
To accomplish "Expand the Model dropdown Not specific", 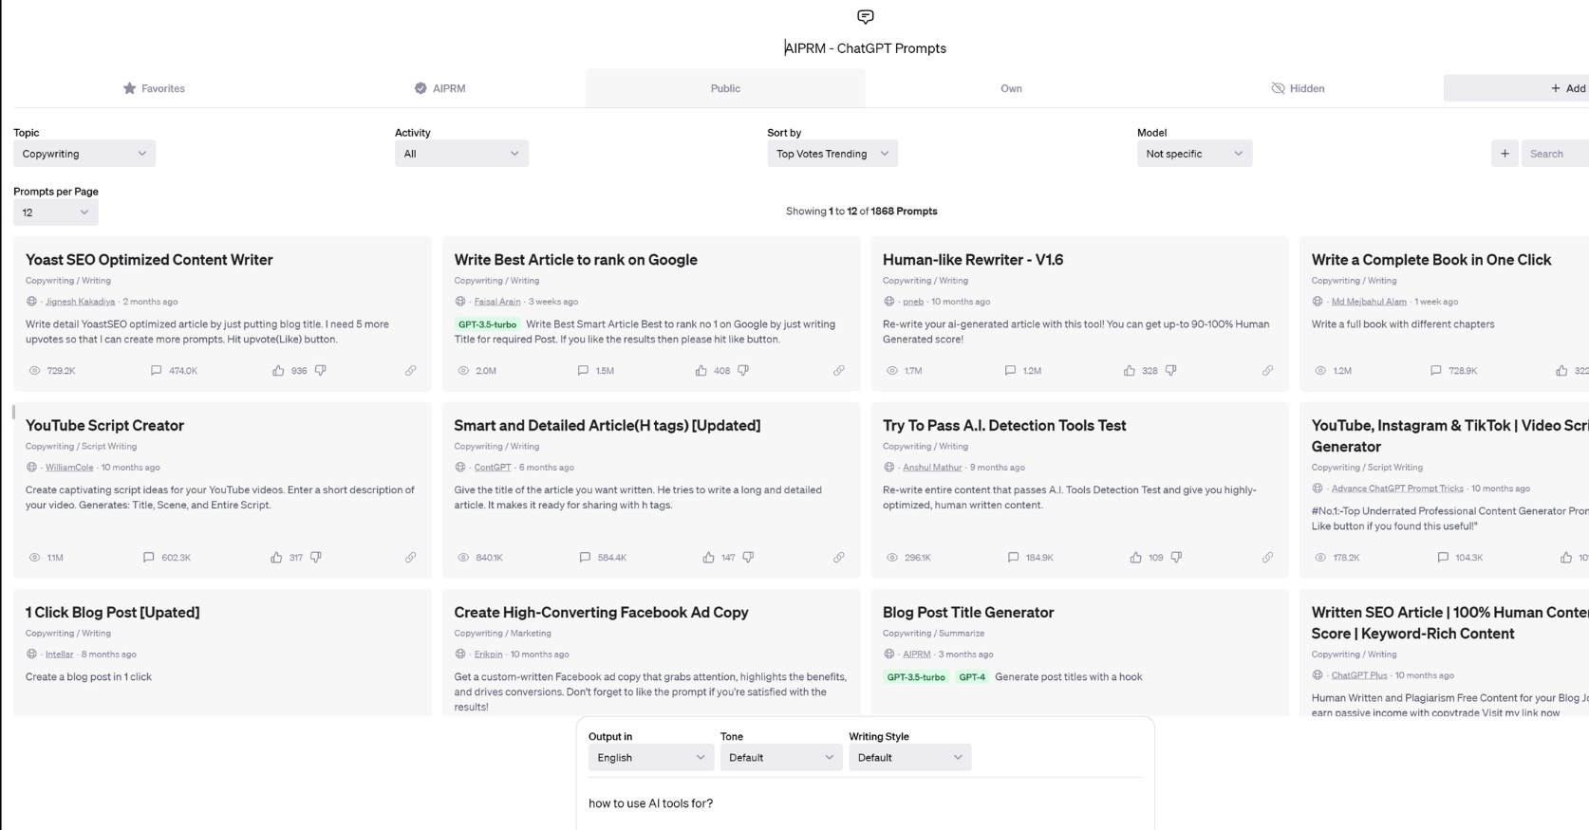I will point(1194,154).
